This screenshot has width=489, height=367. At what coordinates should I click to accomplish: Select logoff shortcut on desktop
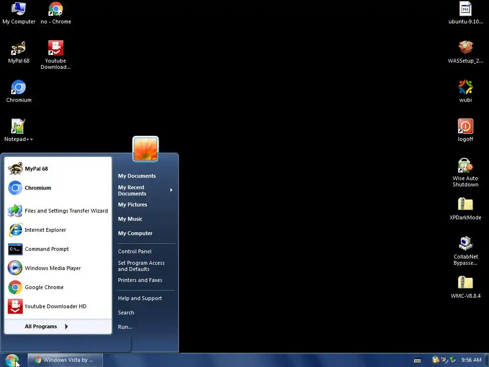click(465, 131)
